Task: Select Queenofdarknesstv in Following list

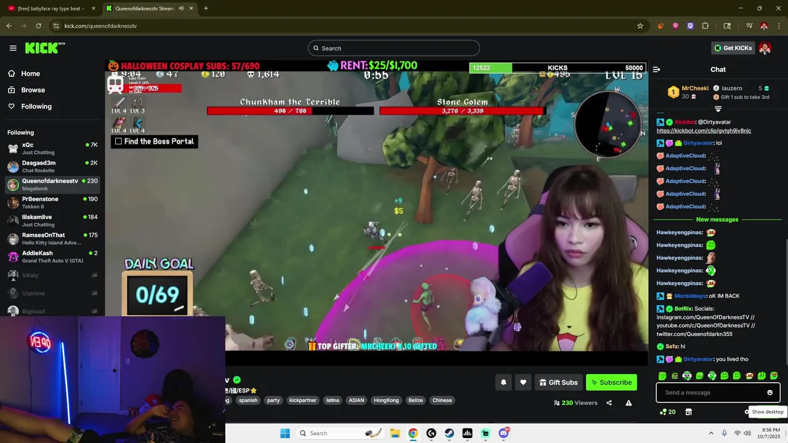Action: pyautogui.click(x=52, y=185)
